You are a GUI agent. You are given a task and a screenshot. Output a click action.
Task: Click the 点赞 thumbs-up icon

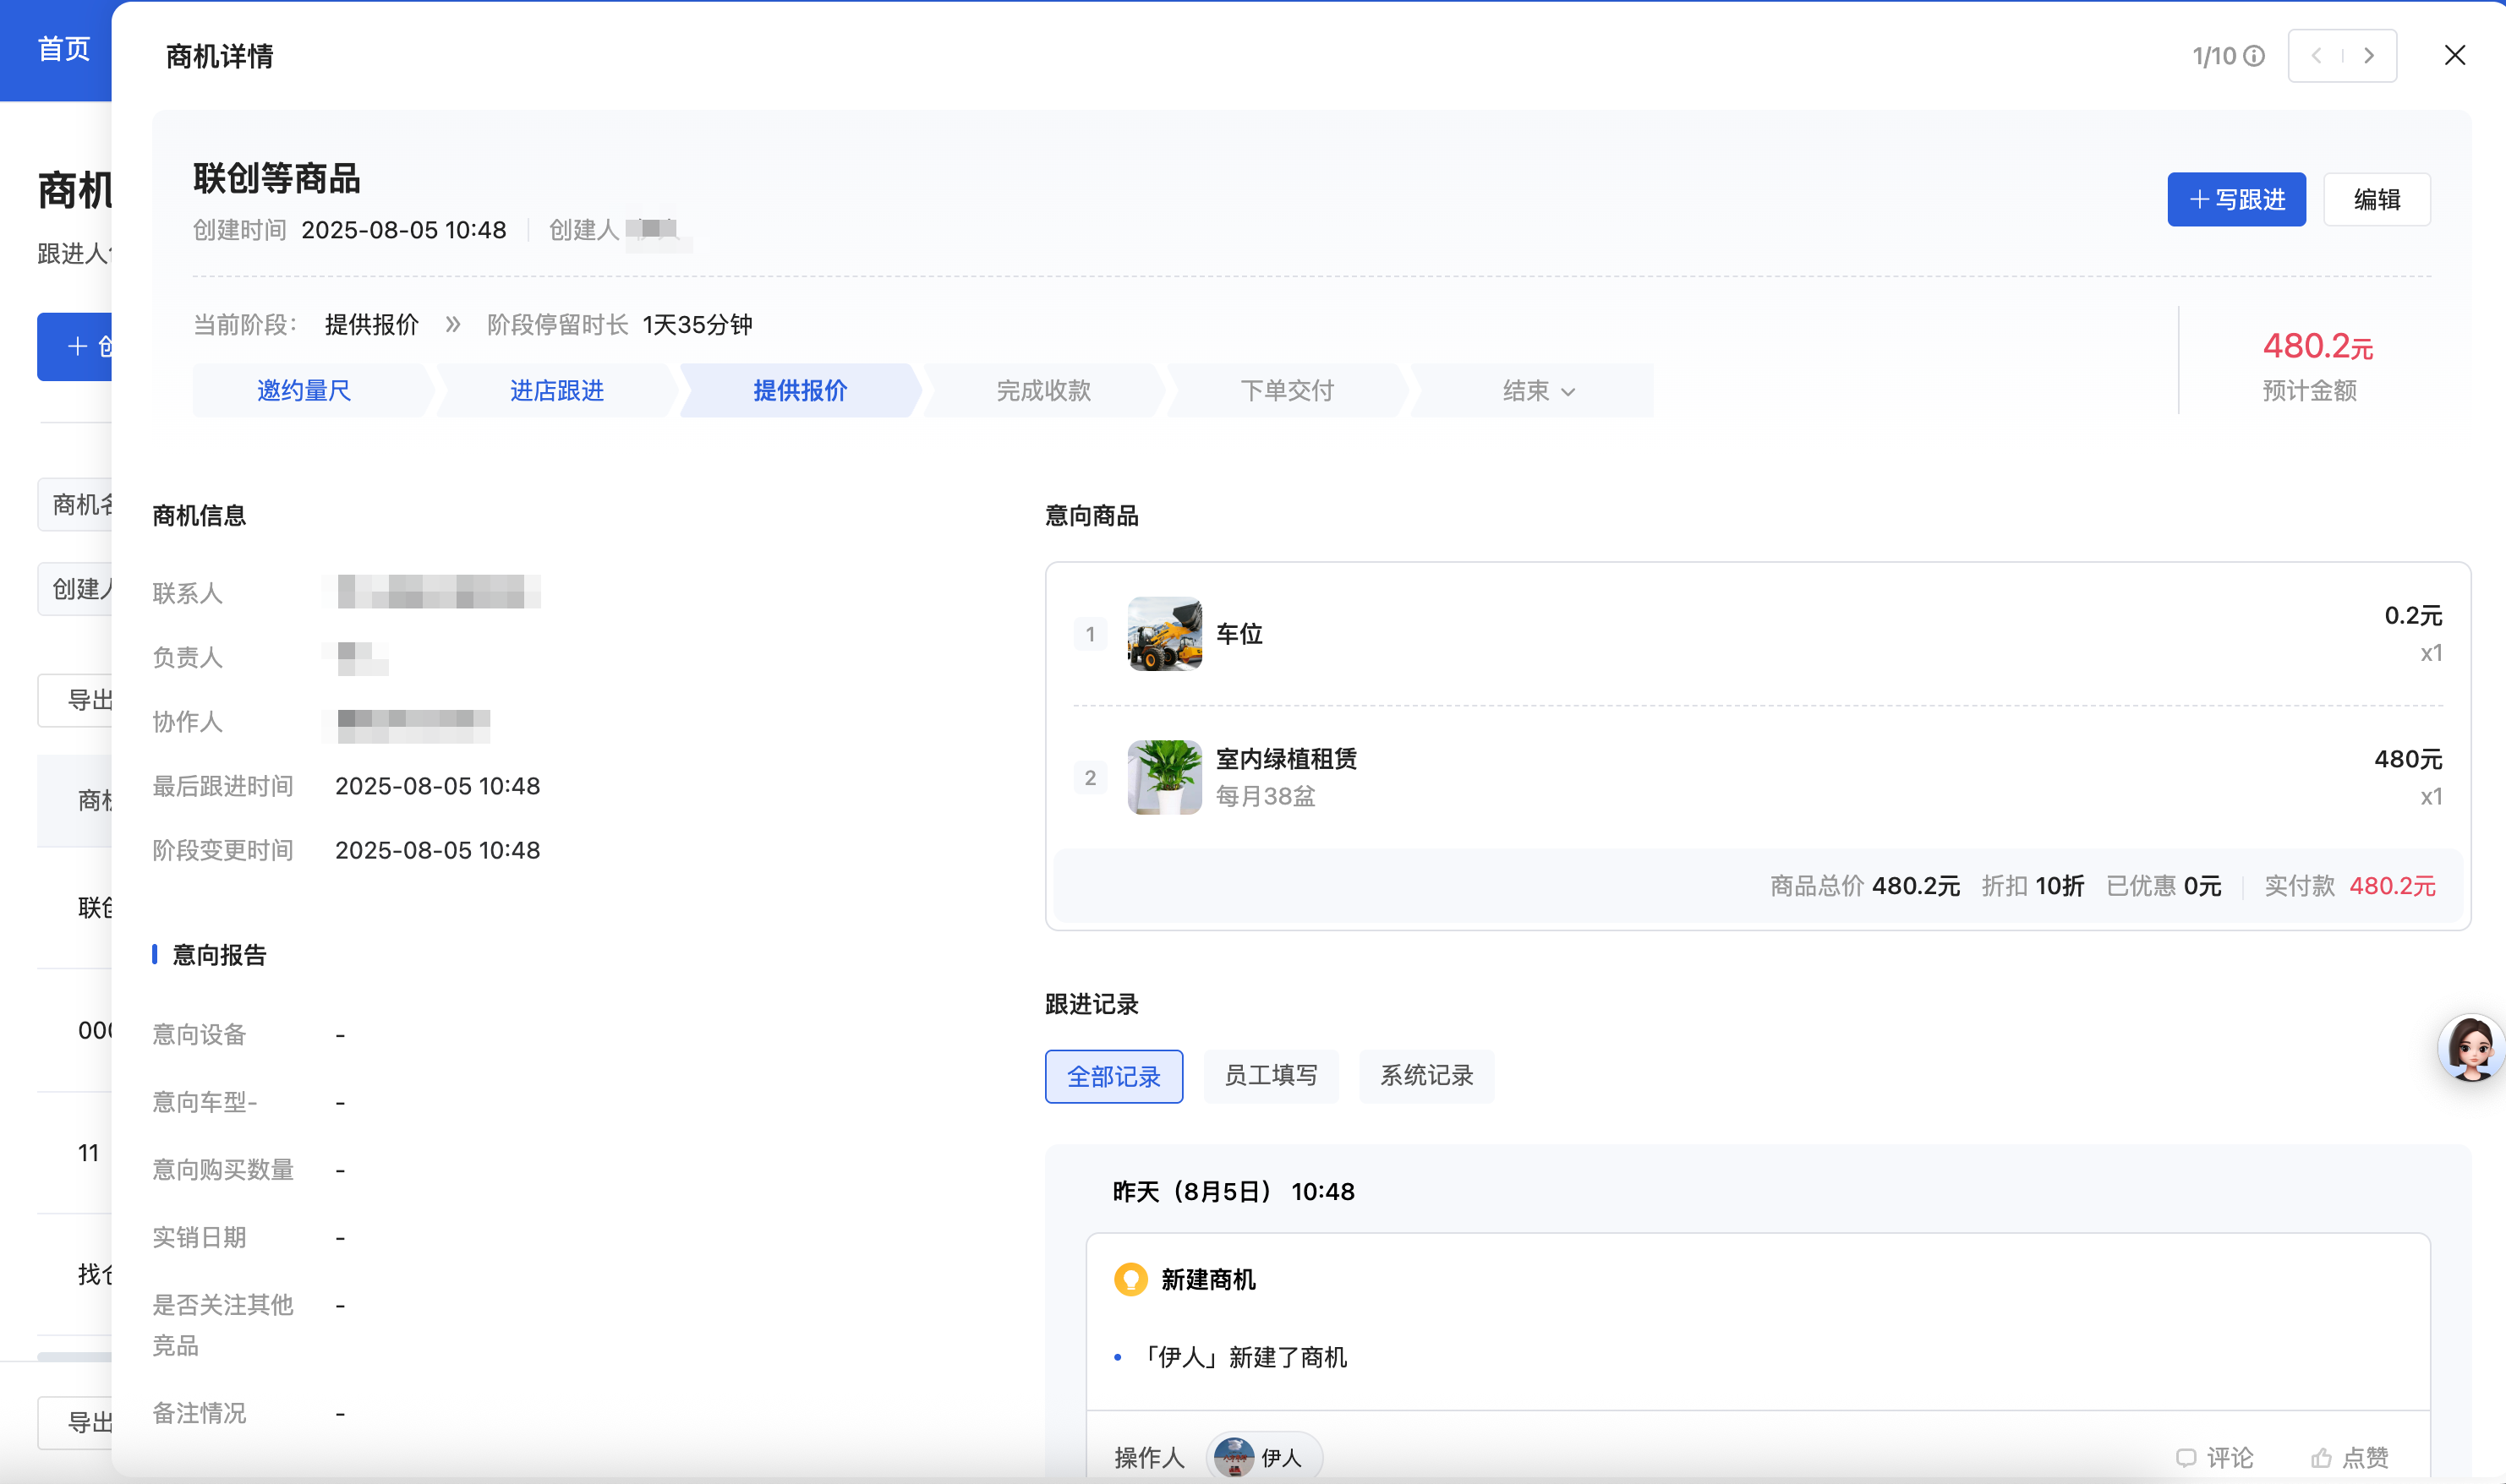pyautogui.click(x=2321, y=1458)
